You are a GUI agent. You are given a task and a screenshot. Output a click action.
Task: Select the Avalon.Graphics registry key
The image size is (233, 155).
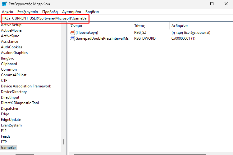[14, 53]
